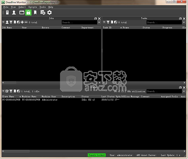Open the Slaves panel options dropdown arrow
The width and height of the screenshot is (188, 159).
[x=3, y=91]
